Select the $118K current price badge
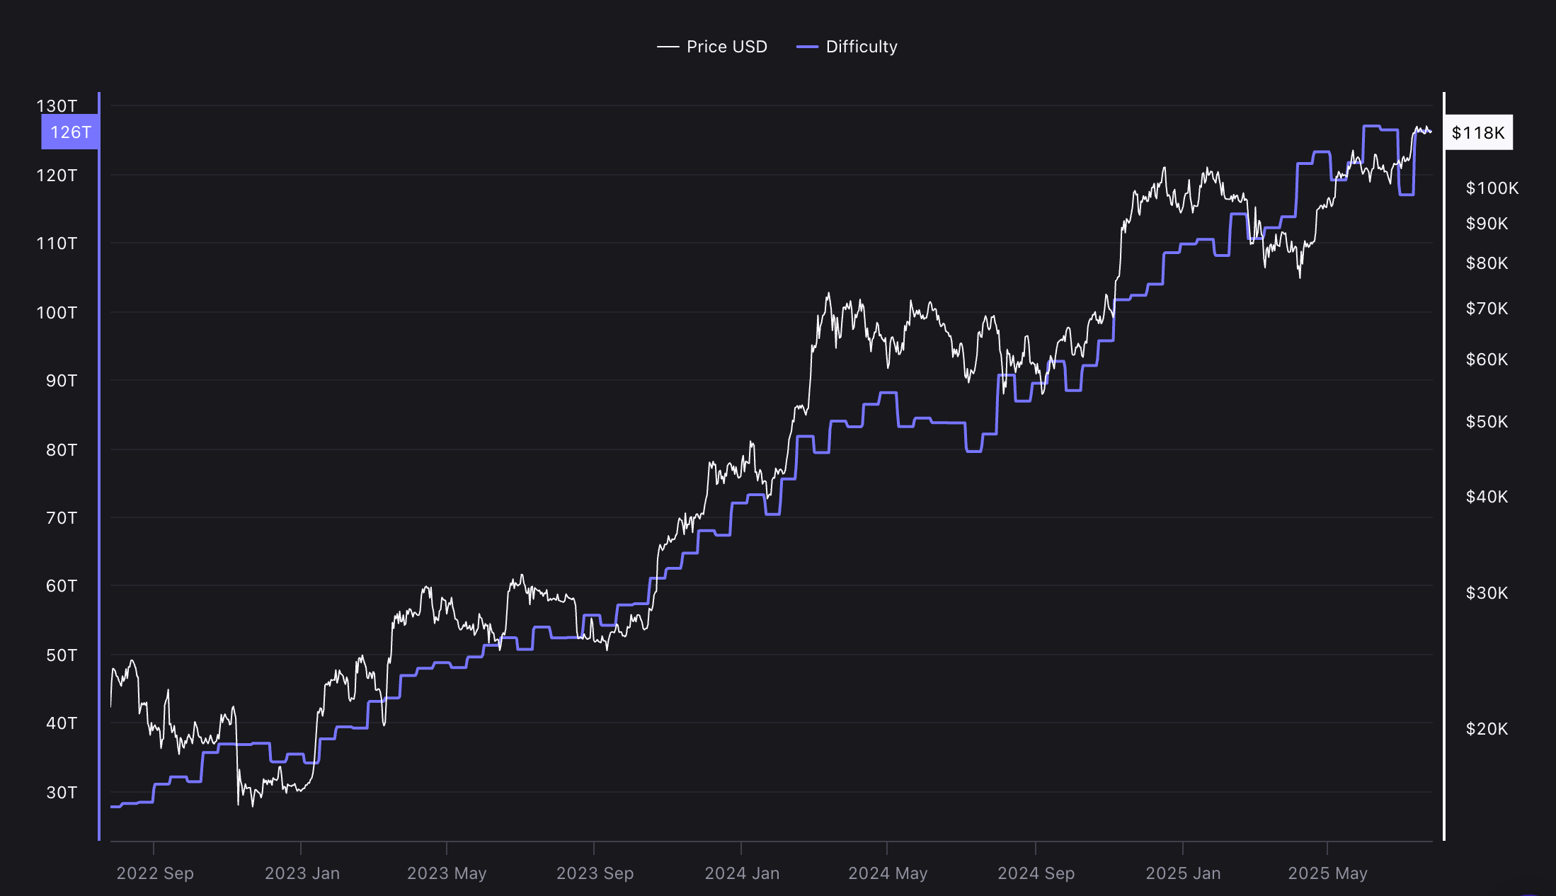Viewport: 1556px width, 896px height. [x=1478, y=132]
